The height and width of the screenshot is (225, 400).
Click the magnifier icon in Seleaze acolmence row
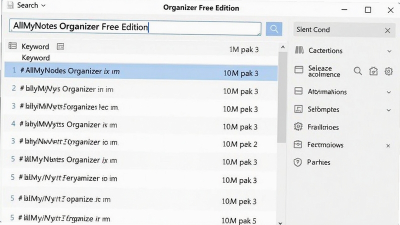point(357,71)
